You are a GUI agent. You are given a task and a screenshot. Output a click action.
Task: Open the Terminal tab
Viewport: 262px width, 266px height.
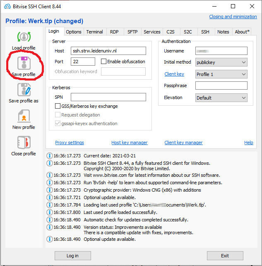coord(95,32)
